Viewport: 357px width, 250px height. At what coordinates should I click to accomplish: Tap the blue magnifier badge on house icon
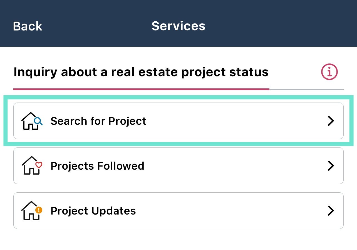pos(38,121)
